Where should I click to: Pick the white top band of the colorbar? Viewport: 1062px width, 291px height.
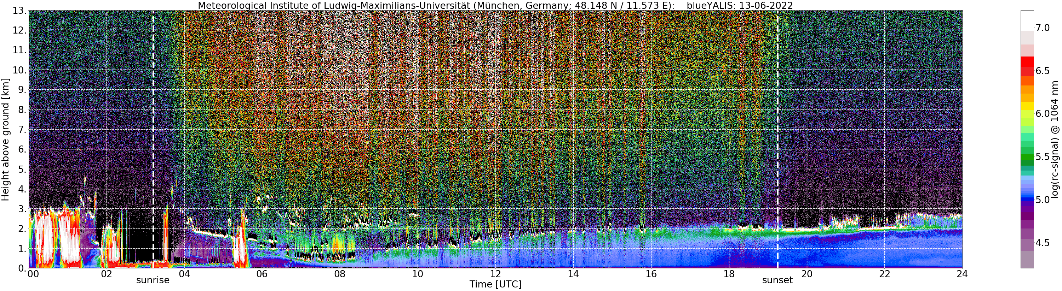tap(1027, 20)
